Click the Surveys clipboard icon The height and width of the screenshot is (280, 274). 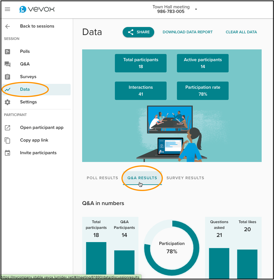pos(7,77)
